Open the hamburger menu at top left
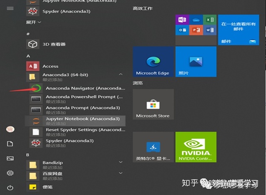The width and height of the screenshot is (266, 195). pyautogui.click(x=10, y=8)
